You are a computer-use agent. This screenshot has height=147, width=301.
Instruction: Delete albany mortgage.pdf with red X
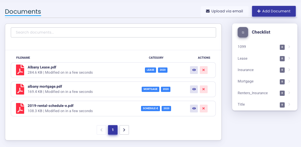coord(204,89)
